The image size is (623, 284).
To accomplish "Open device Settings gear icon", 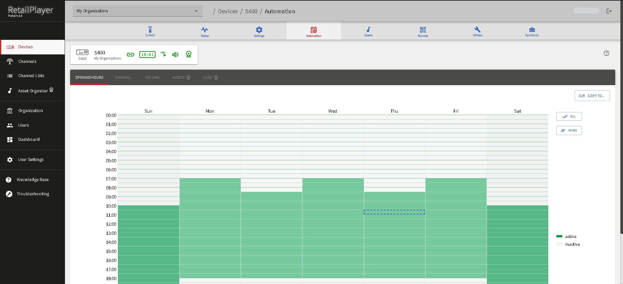I will click(x=259, y=31).
